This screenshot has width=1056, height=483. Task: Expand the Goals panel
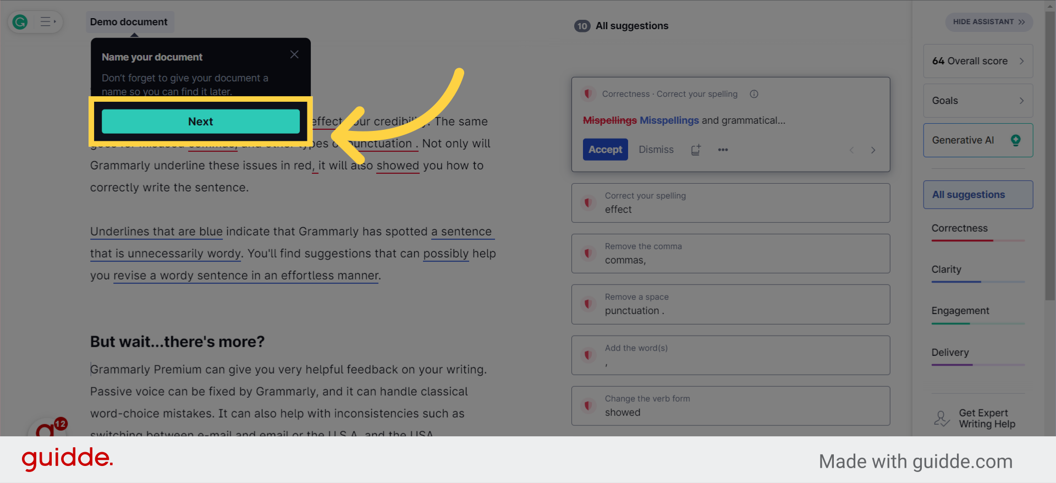coord(978,101)
